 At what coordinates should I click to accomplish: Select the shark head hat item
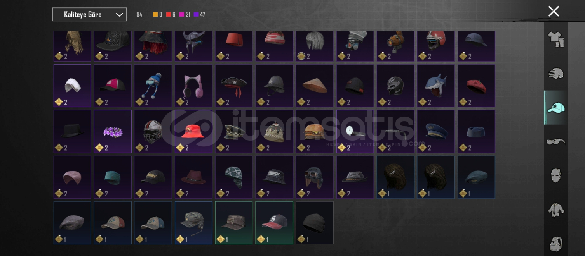coord(436,86)
